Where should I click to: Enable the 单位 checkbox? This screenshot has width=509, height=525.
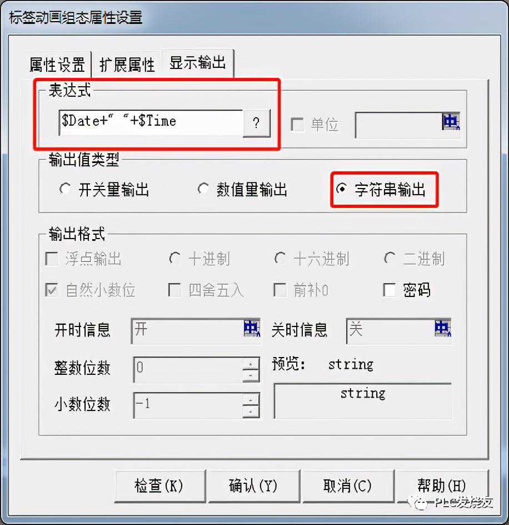coord(297,125)
